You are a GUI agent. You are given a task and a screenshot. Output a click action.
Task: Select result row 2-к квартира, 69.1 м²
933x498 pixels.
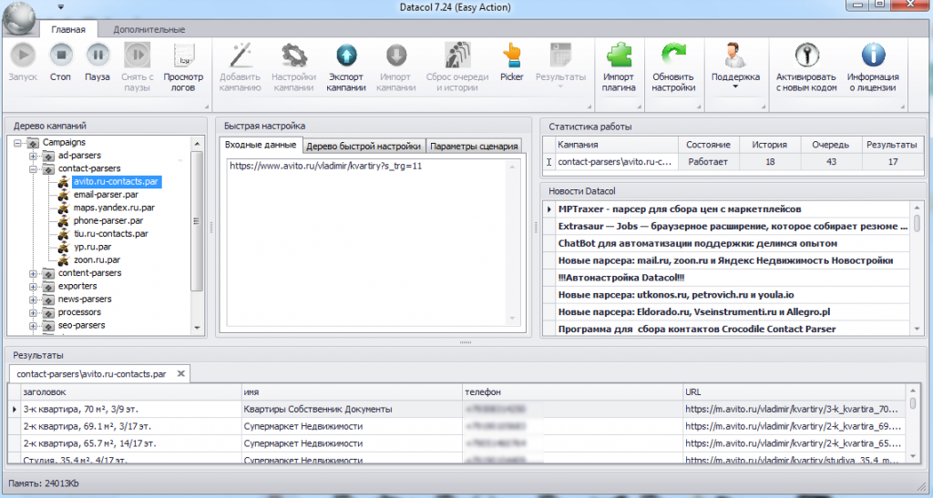point(457,426)
